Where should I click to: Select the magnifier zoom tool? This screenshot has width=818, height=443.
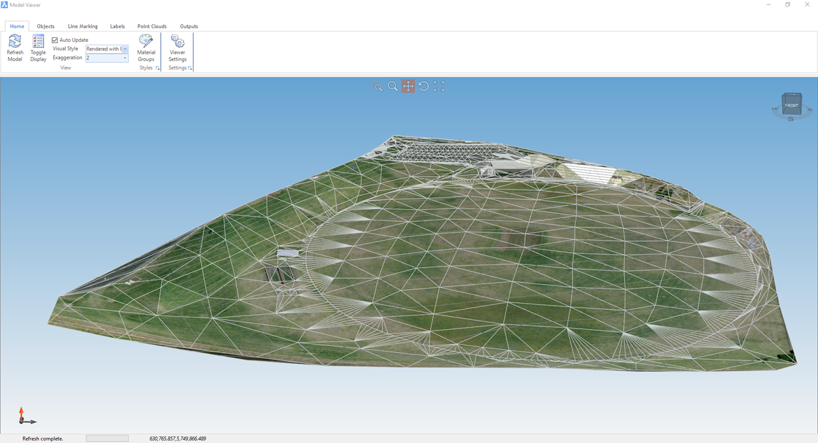(x=393, y=86)
